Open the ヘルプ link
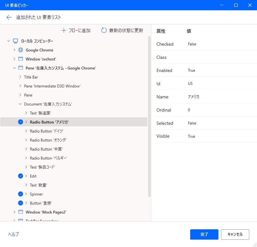 tap(13, 234)
